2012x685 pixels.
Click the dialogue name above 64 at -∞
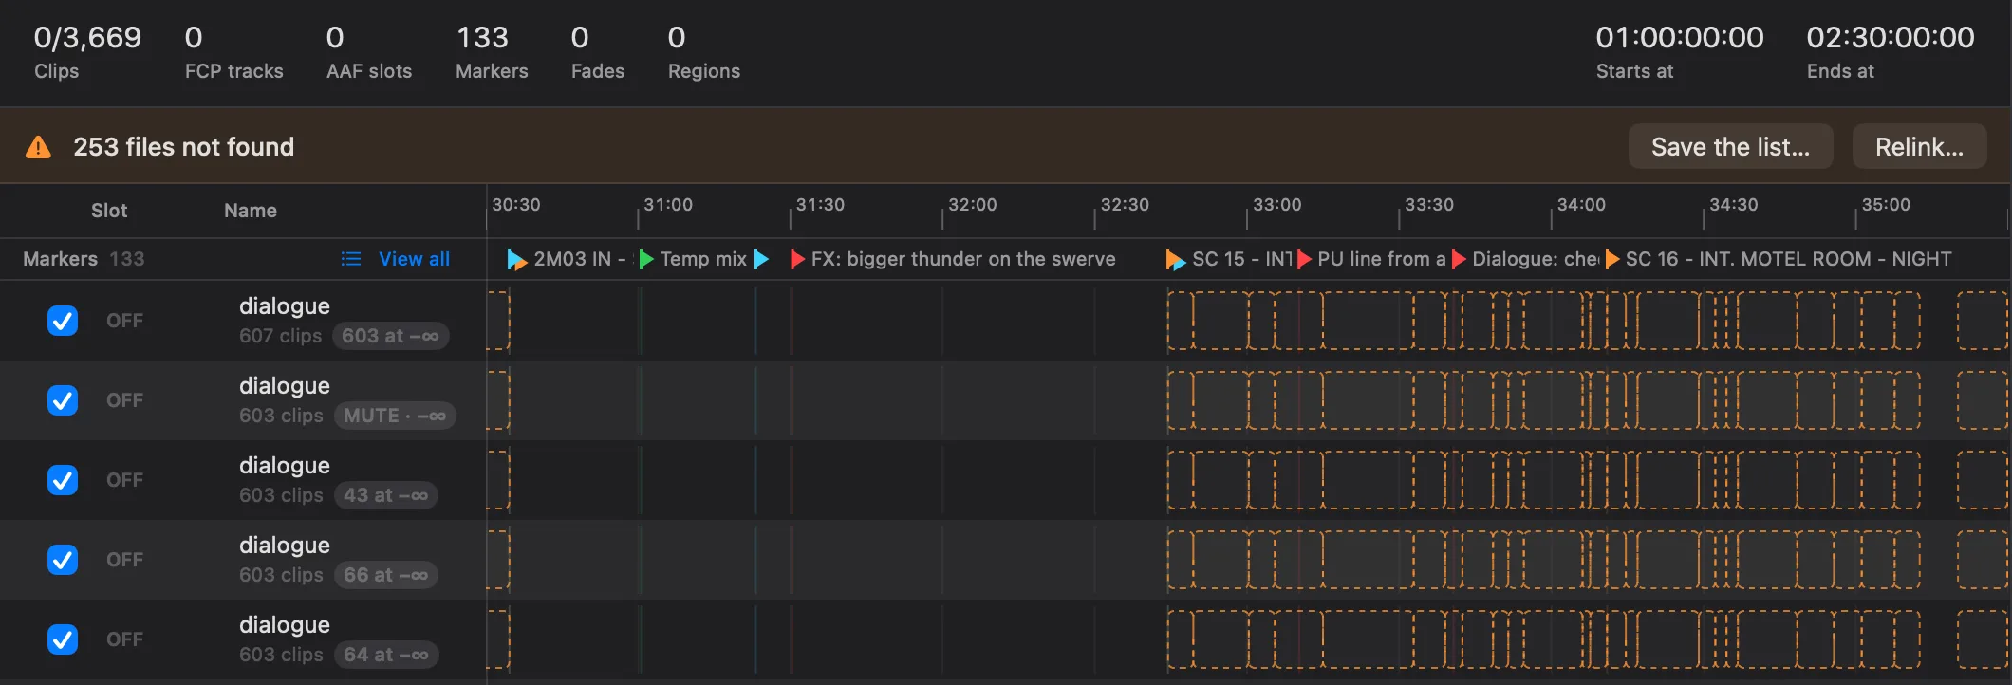285,625
